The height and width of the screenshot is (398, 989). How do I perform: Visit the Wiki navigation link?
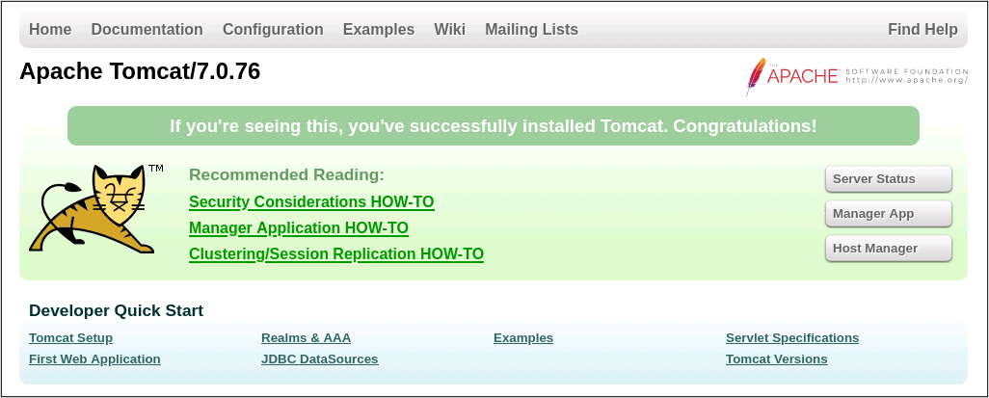[449, 30]
